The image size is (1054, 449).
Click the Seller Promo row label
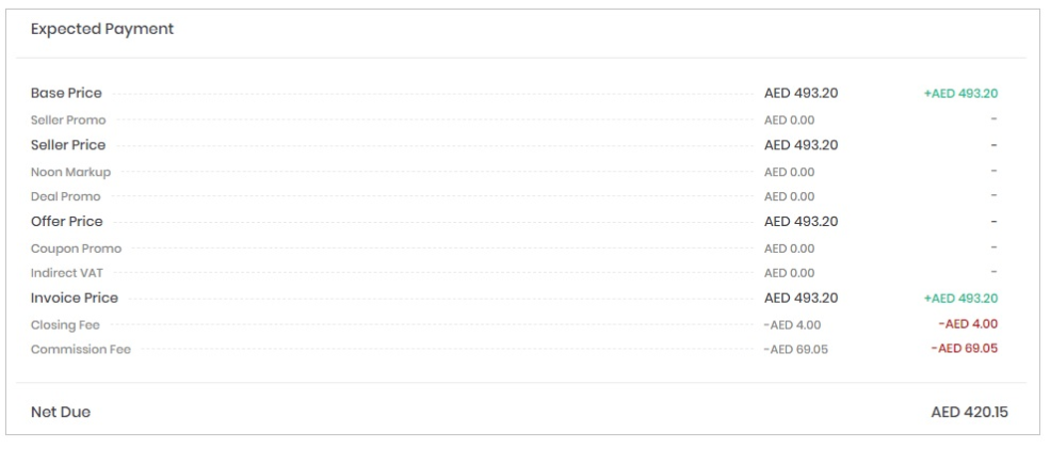(68, 119)
